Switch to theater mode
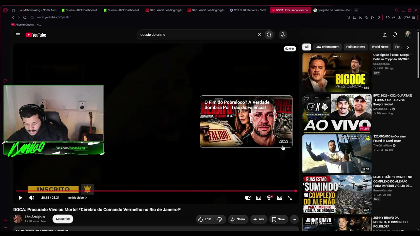 tap(280, 198)
